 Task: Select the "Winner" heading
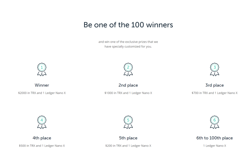[42, 85]
